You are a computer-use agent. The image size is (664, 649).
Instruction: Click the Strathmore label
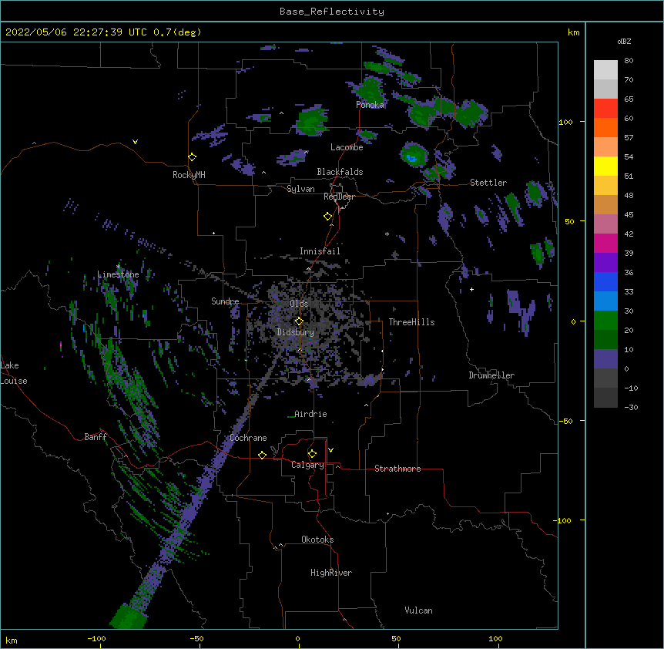coord(397,469)
